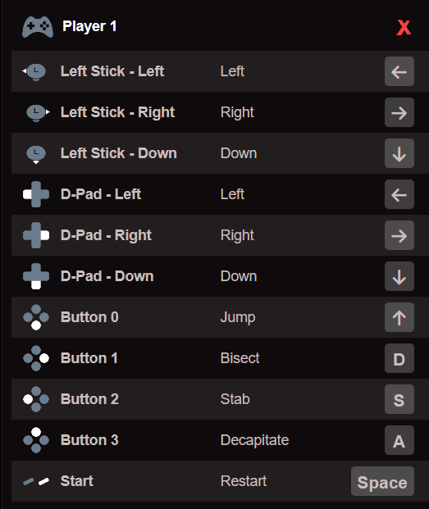Edit the A key bound to Decapitate

(x=399, y=440)
